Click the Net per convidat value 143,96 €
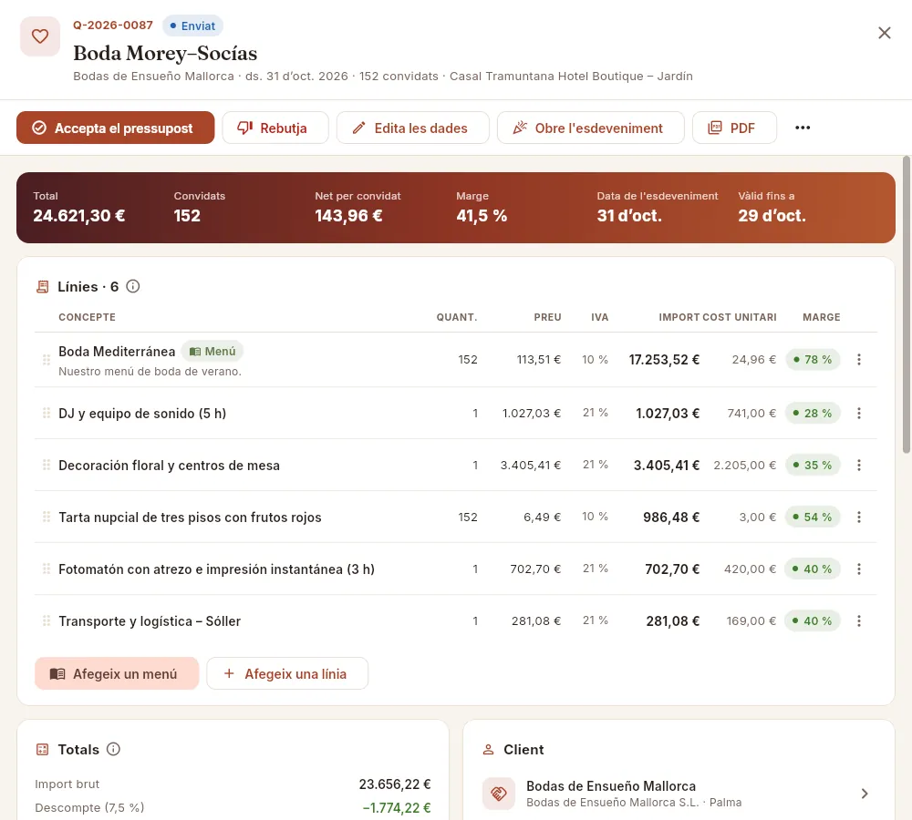912x820 pixels. [348, 216]
